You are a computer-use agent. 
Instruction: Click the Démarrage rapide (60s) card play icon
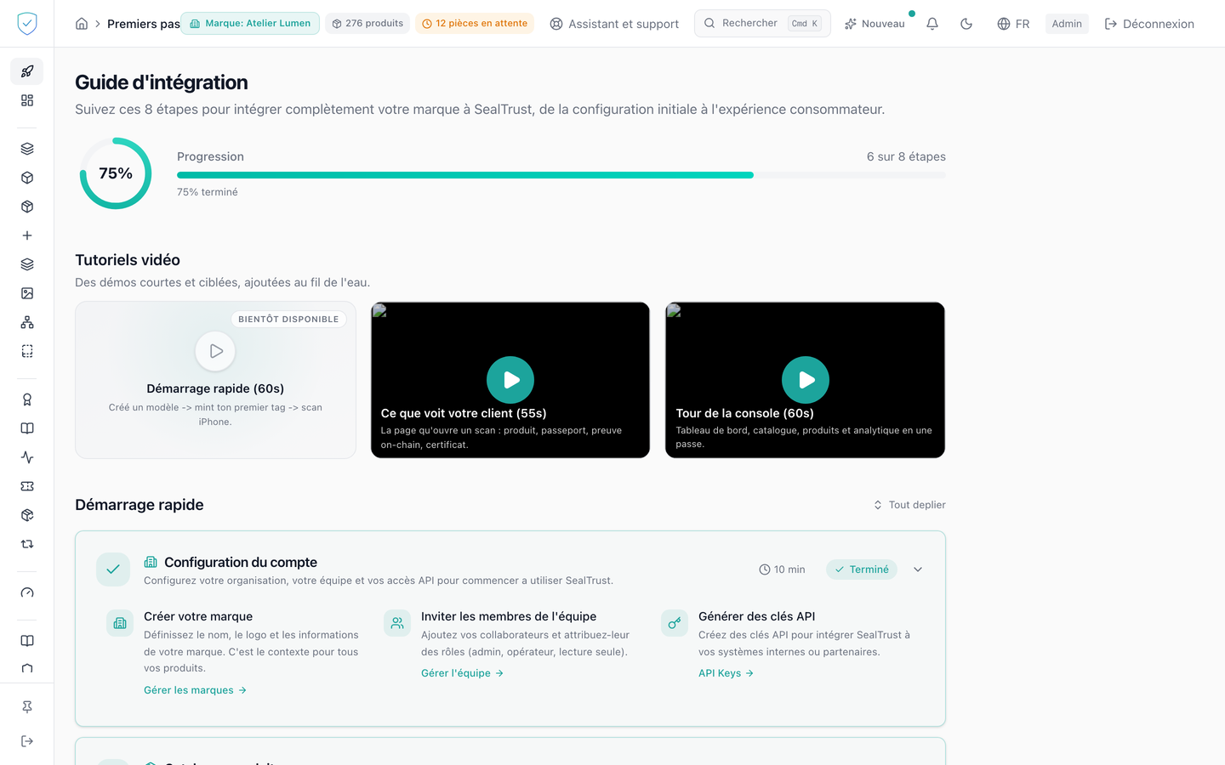215,351
